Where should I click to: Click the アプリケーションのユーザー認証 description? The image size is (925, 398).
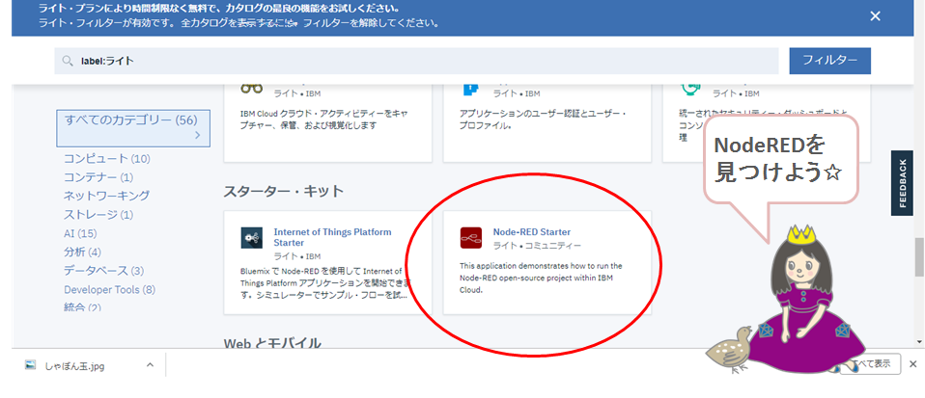click(543, 119)
